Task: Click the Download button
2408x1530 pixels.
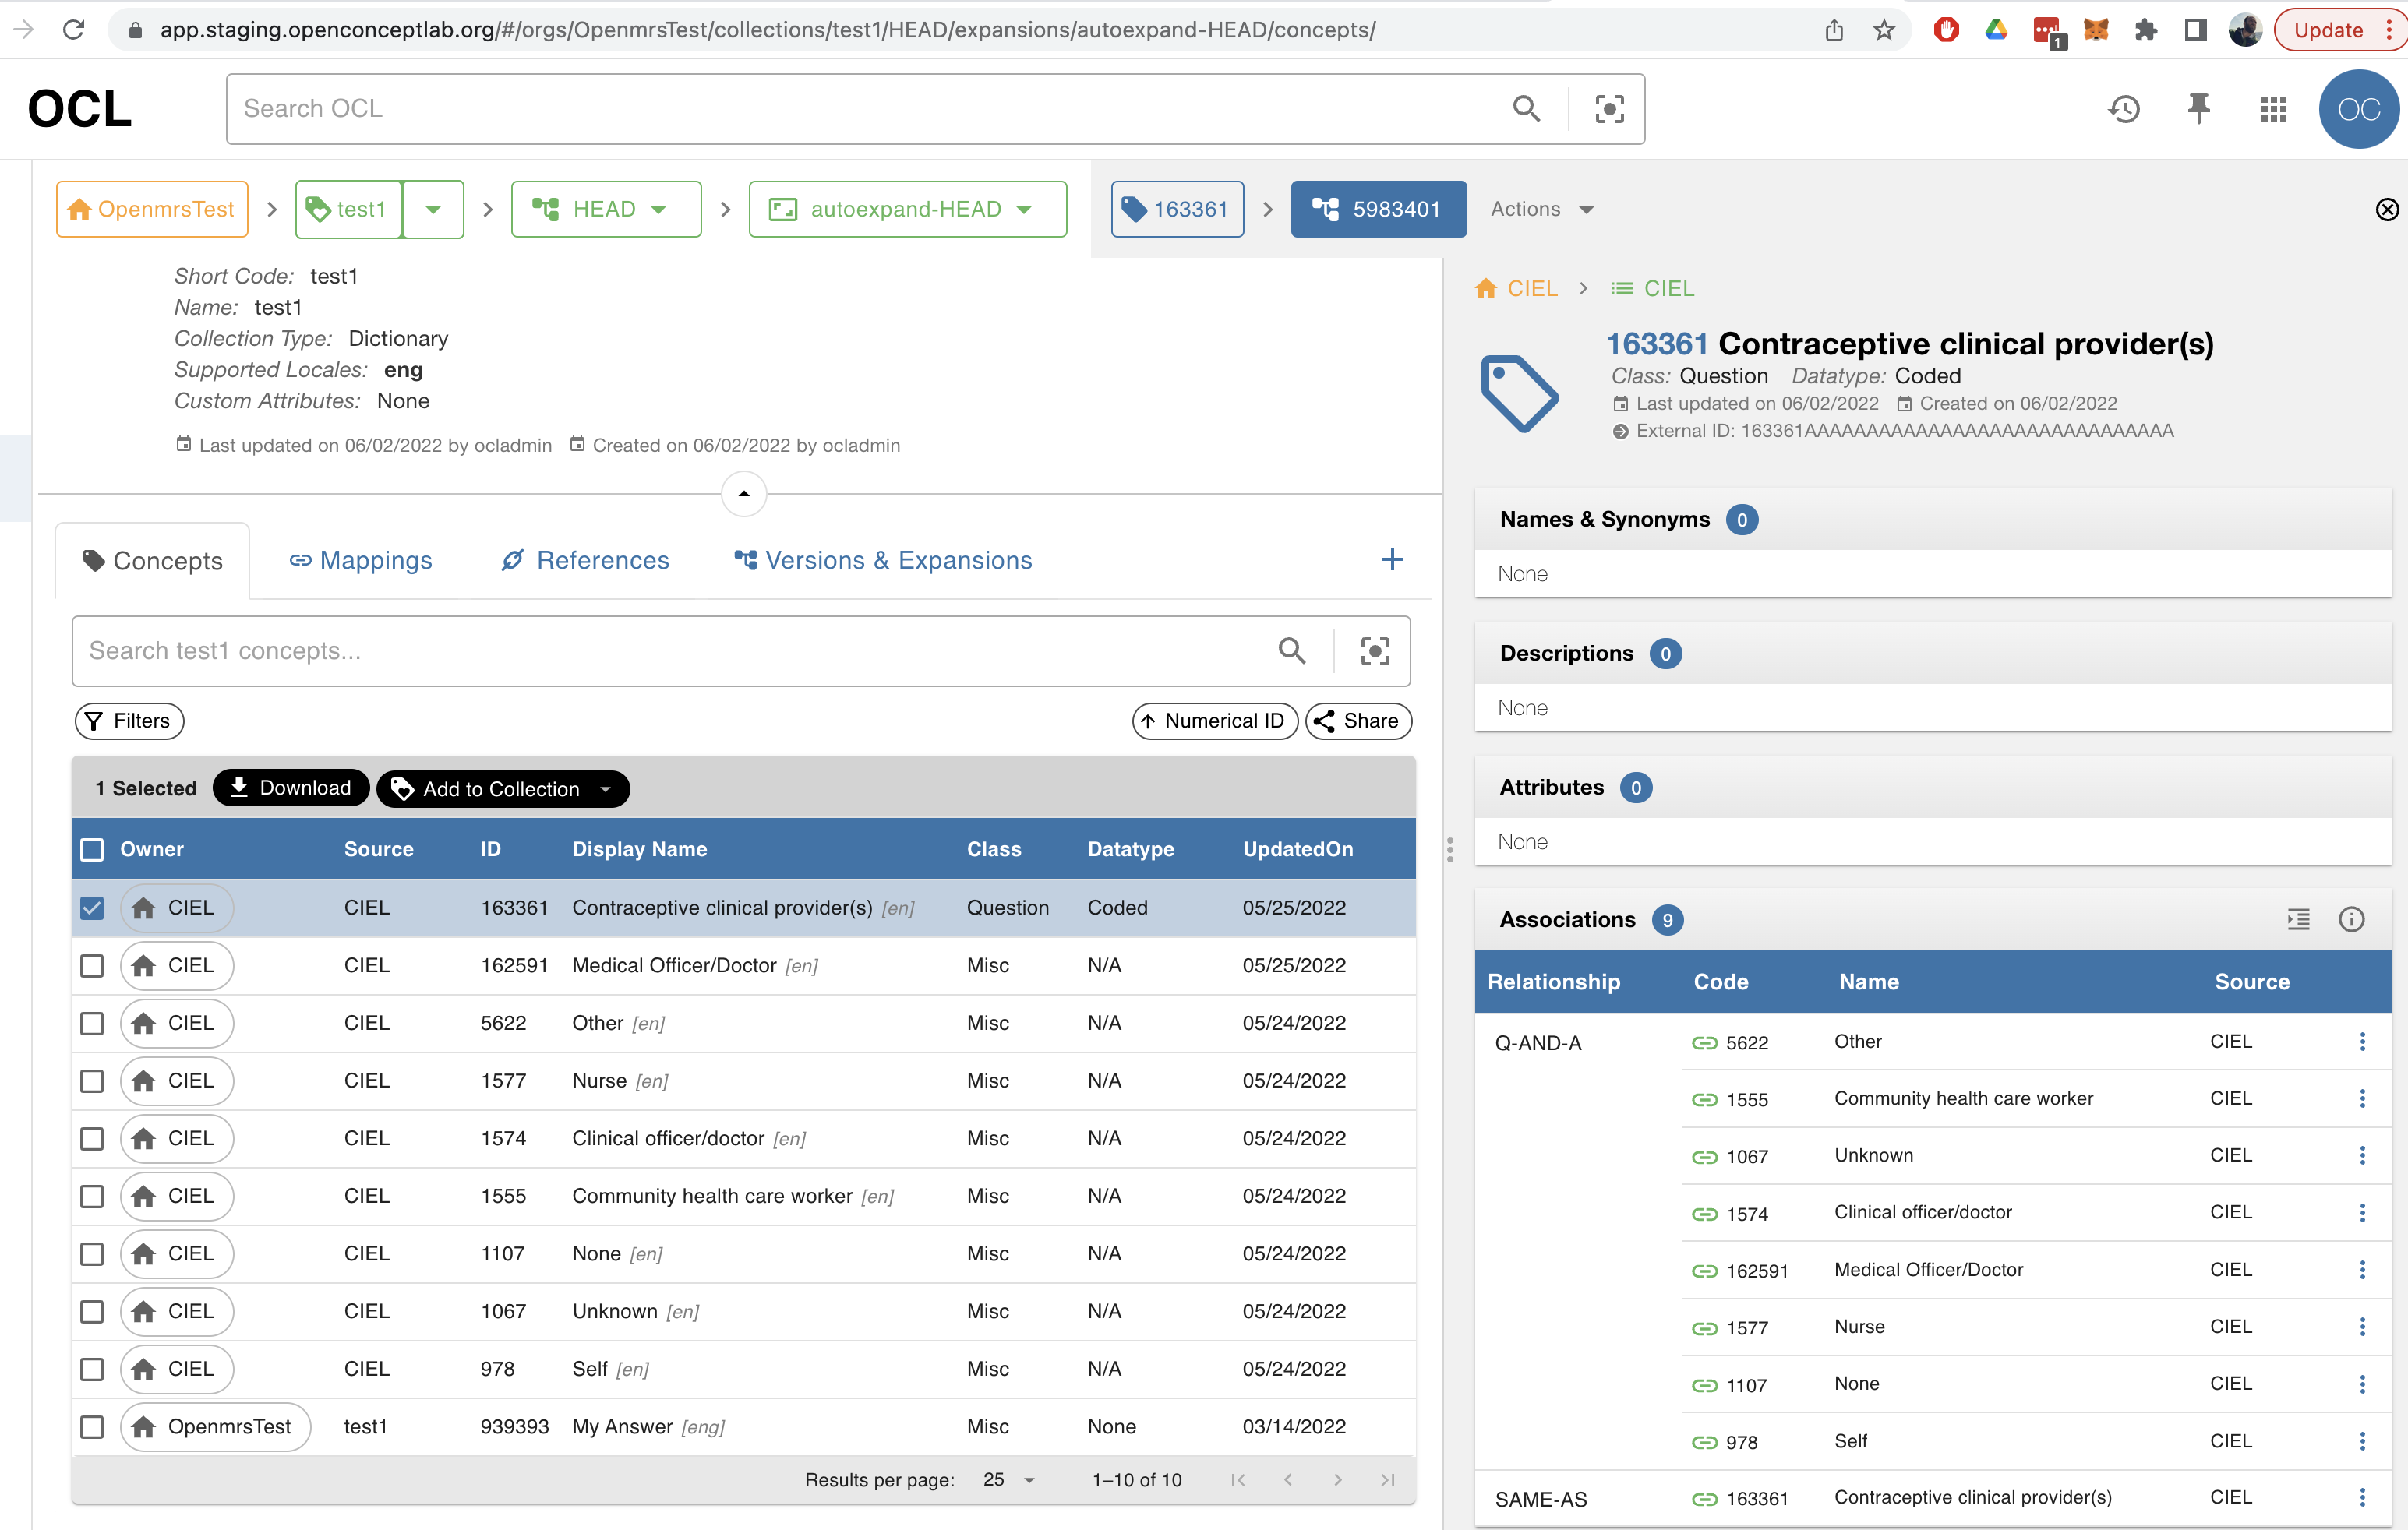Action: point(290,788)
